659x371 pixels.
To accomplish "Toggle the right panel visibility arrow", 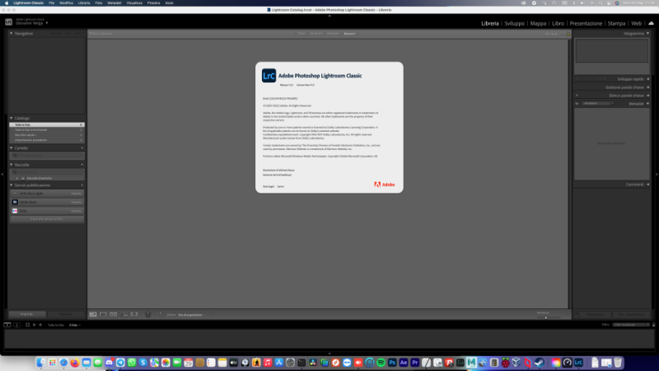I will [657, 174].
